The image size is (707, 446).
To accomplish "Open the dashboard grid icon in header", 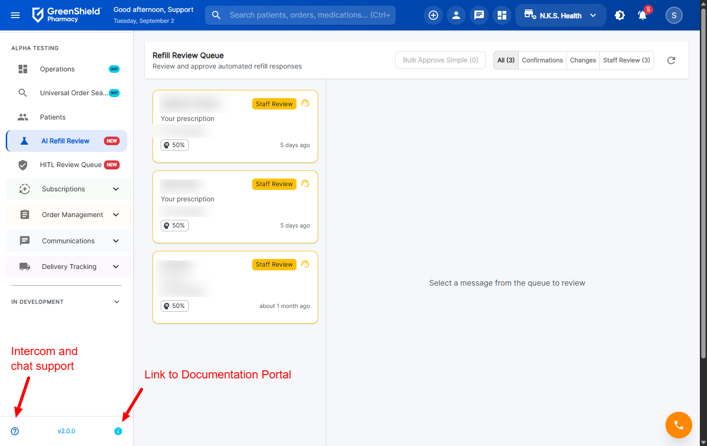I will [x=502, y=15].
